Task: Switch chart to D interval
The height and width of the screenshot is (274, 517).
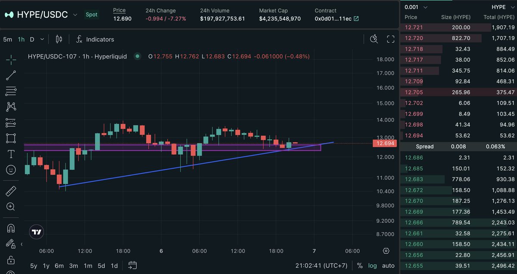Action: pyautogui.click(x=32, y=39)
